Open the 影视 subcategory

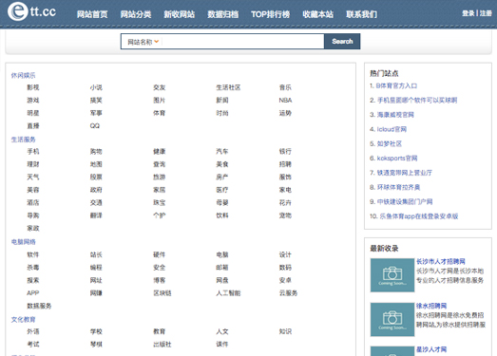[x=33, y=87]
